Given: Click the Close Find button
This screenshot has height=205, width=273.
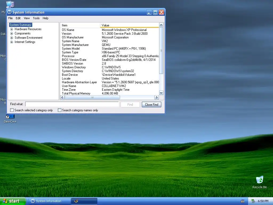Looking at the screenshot, I should (x=151, y=105).
